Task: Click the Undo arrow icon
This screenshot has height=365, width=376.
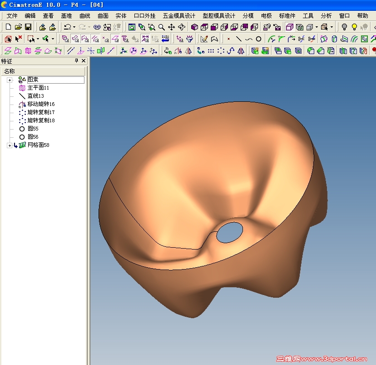Action: (67, 27)
